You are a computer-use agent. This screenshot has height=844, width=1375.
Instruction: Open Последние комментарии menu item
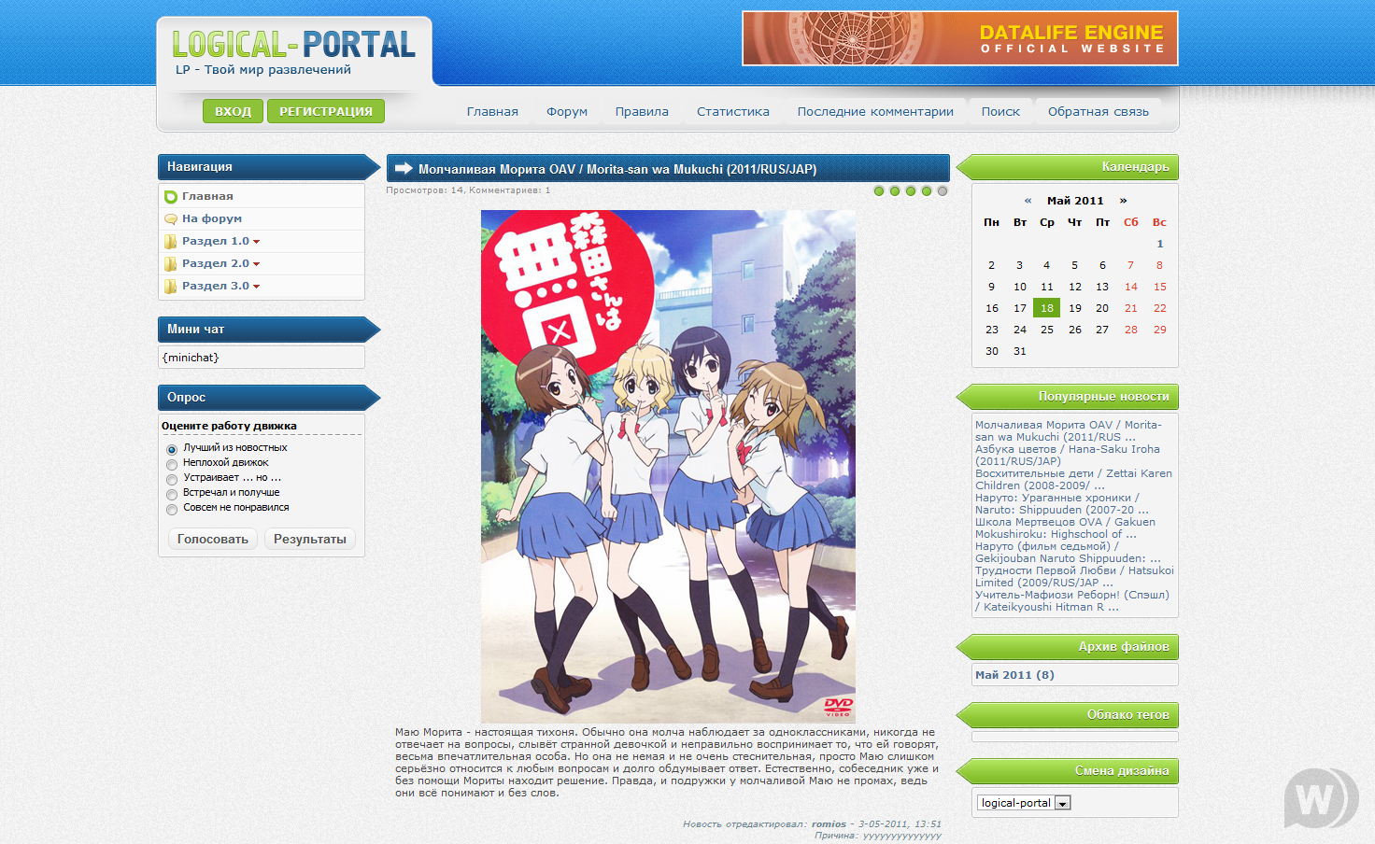[x=875, y=112]
